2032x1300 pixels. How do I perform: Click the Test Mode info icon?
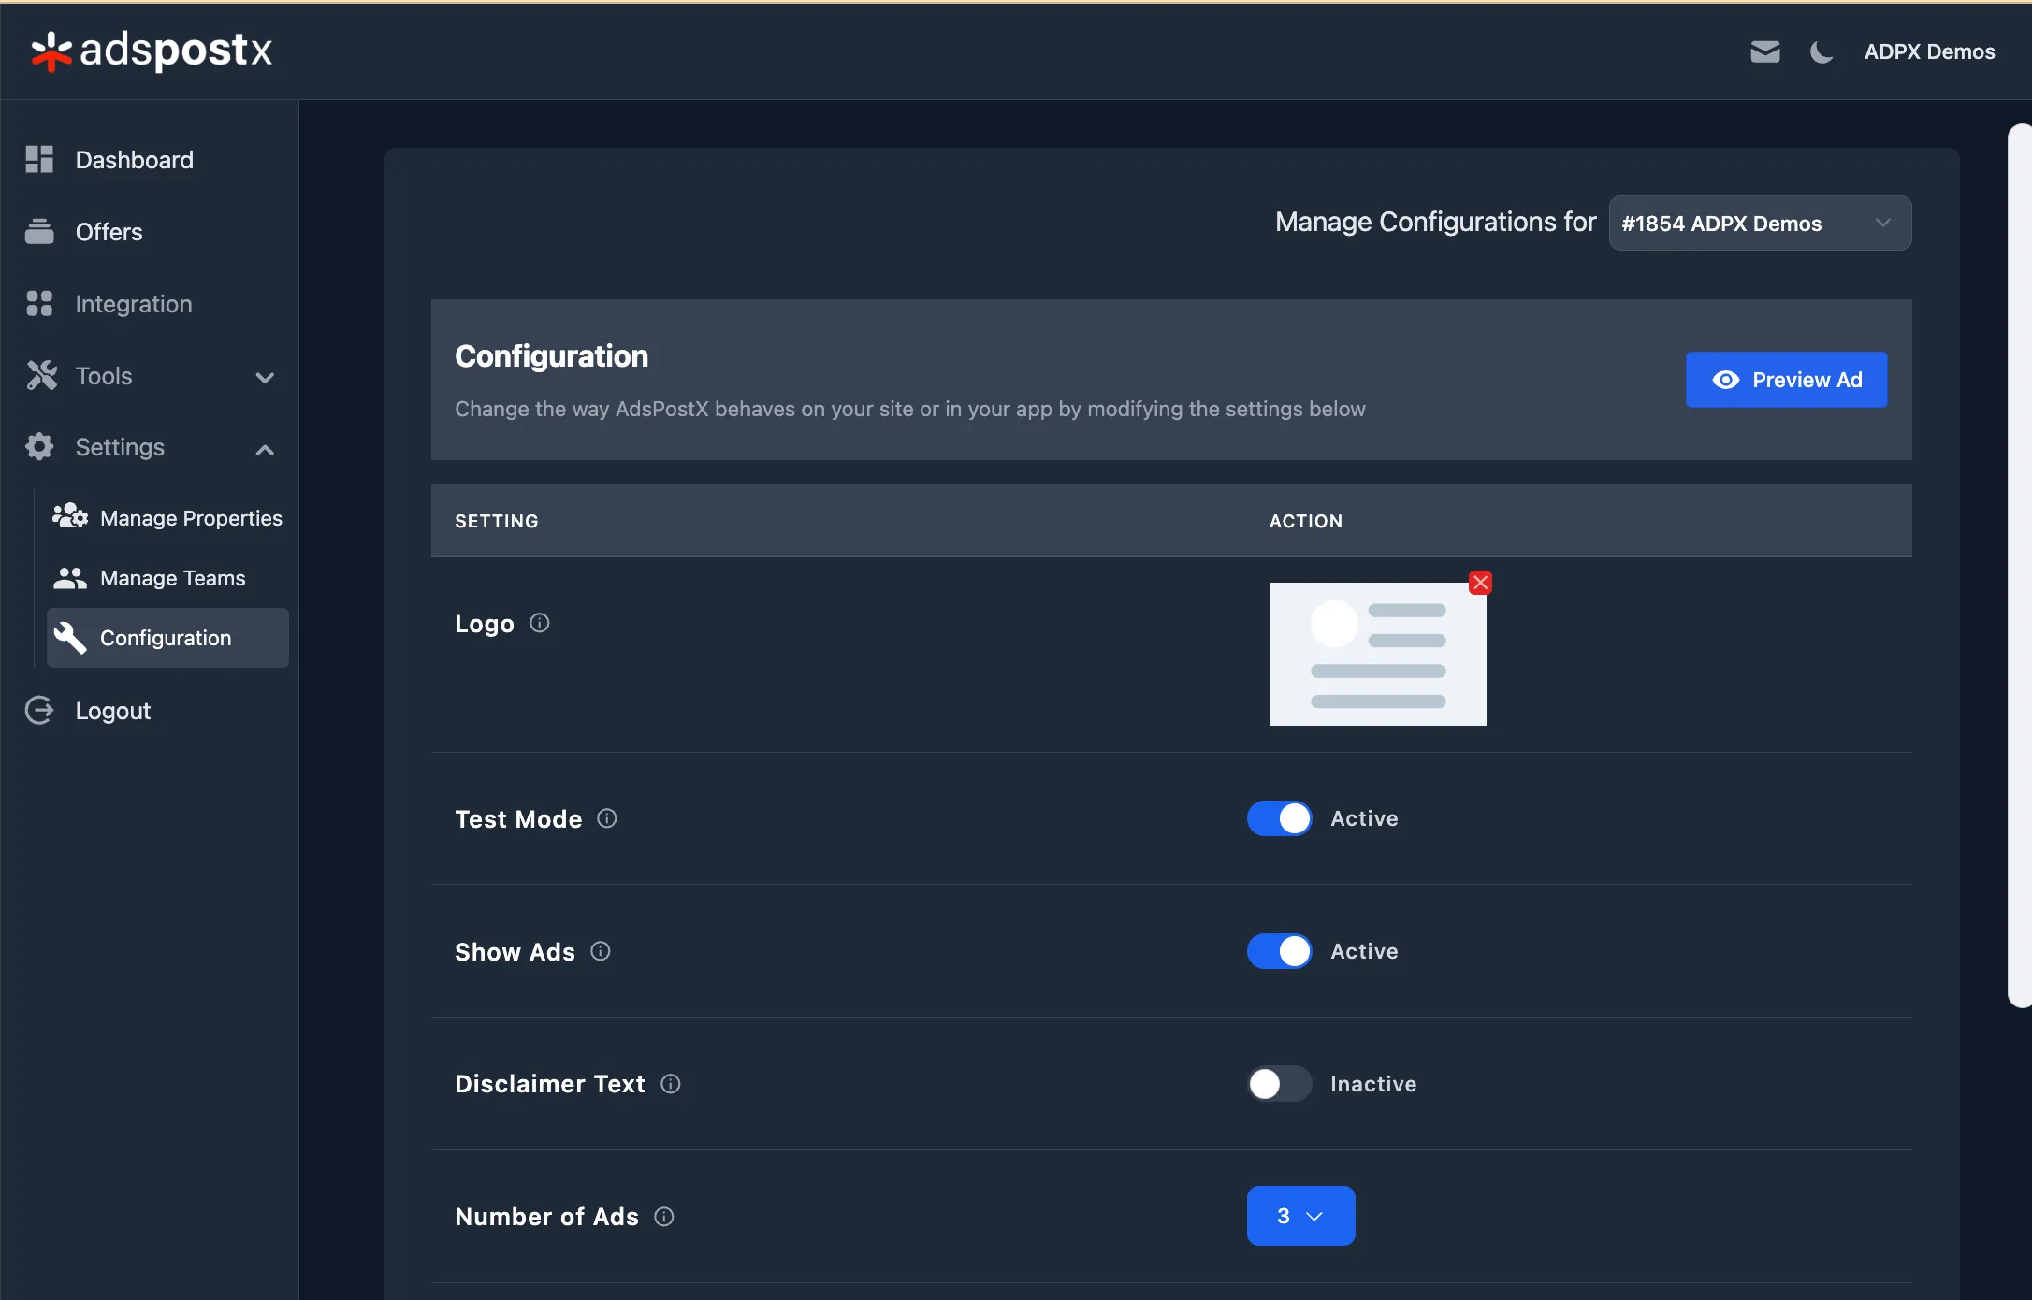click(607, 818)
